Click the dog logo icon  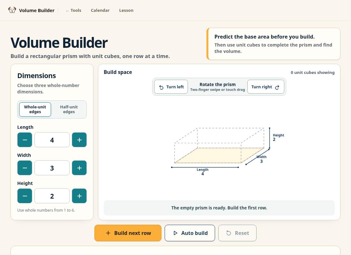coord(12,10)
